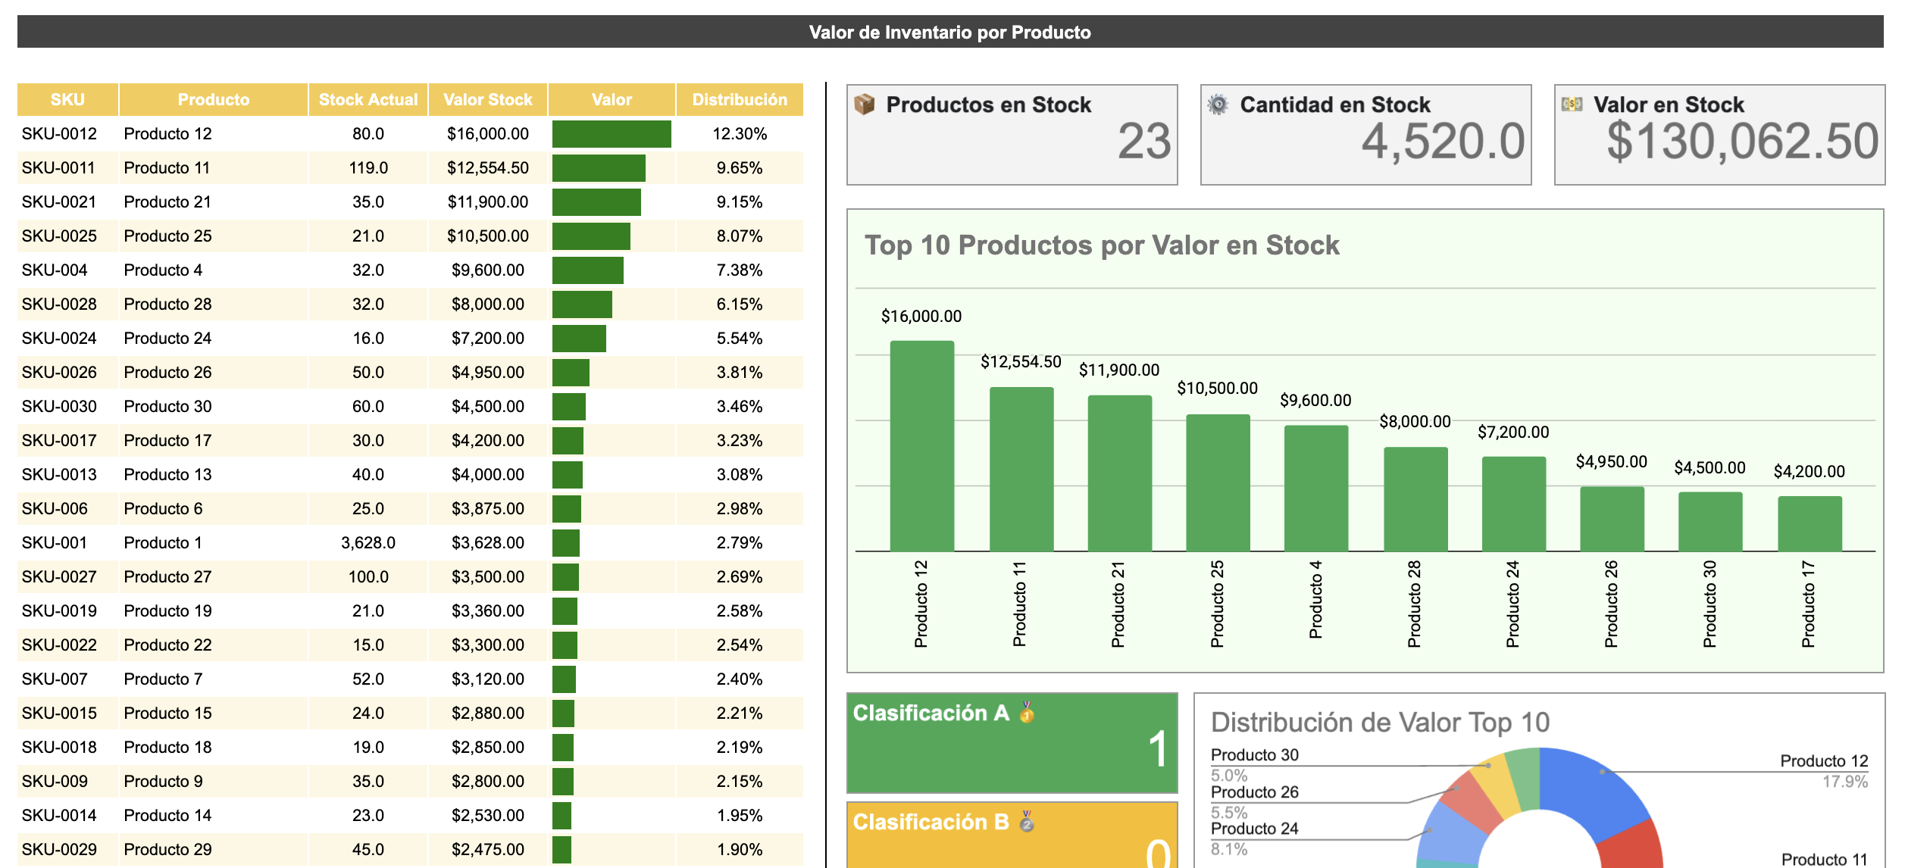Click the $4,950.00 label above the chart bar
This screenshot has width=1905, height=868.
(1612, 461)
